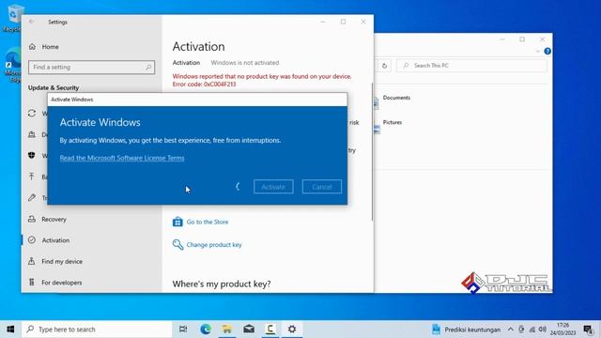Click the Windows Update refresh sidebar icon
The width and height of the screenshot is (601, 338).
32,113
